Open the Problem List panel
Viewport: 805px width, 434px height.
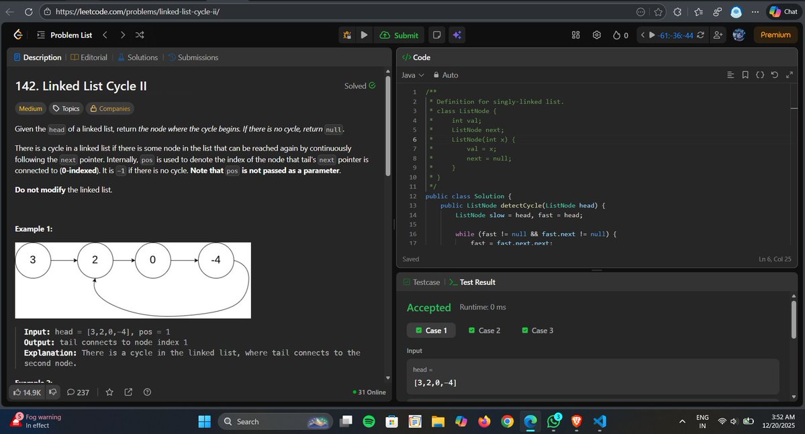click(64, 35)
